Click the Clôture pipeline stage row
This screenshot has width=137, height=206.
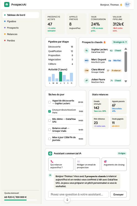click(x=60, y=64)
